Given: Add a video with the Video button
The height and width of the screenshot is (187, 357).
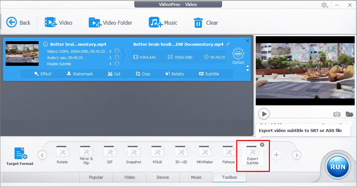Looking at the screenshot, I should pos(58,22).
